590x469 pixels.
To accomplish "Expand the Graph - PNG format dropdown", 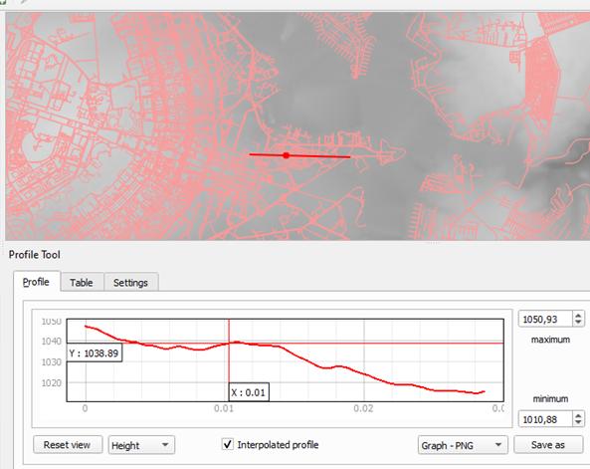I will pyautogui.click(x=463, y=445).
